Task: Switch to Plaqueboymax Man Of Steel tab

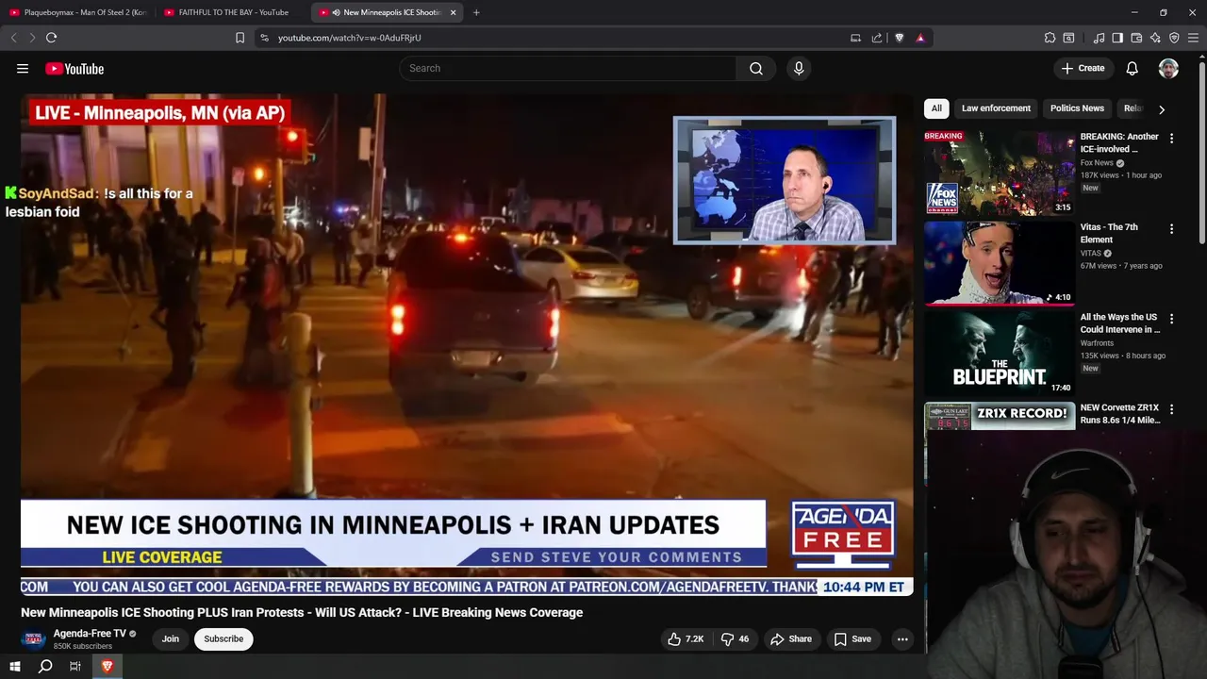Action: [x=77, y=12]
